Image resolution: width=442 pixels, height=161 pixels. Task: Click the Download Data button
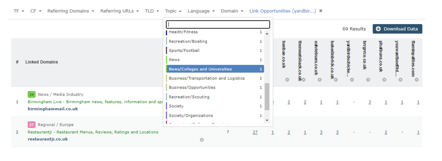397,29
